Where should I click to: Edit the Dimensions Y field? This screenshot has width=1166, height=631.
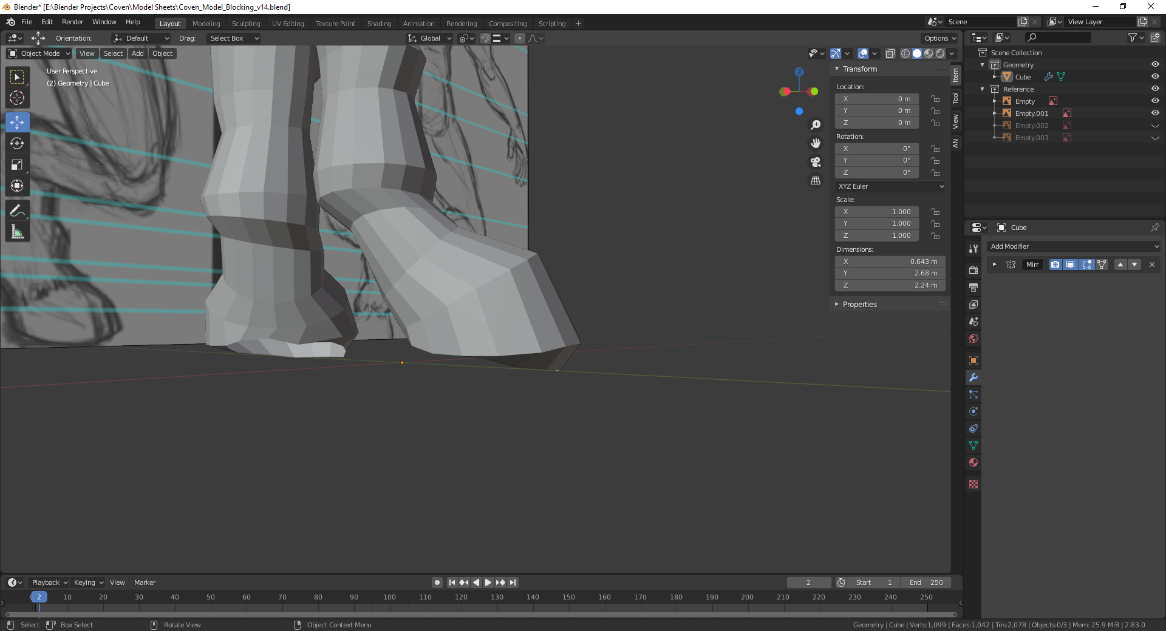click(x=890, y=273)
